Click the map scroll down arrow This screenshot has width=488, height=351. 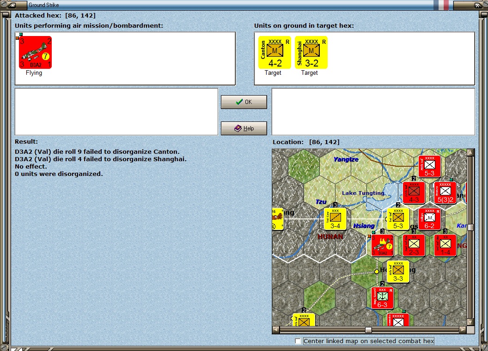tap(470, 322)
